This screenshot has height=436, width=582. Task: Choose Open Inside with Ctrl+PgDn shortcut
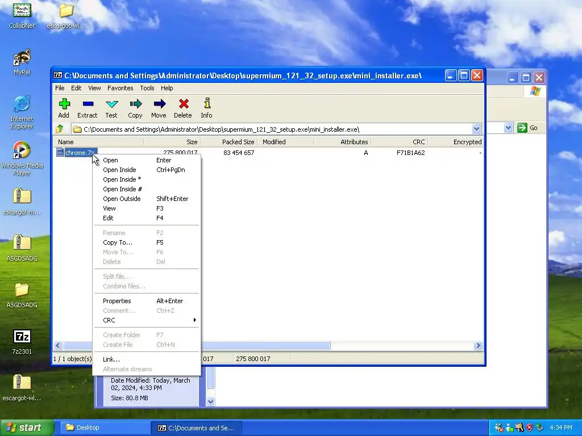(147, 170)
